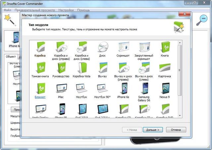Select the Коробка CD model icon

tap(124, 109)
